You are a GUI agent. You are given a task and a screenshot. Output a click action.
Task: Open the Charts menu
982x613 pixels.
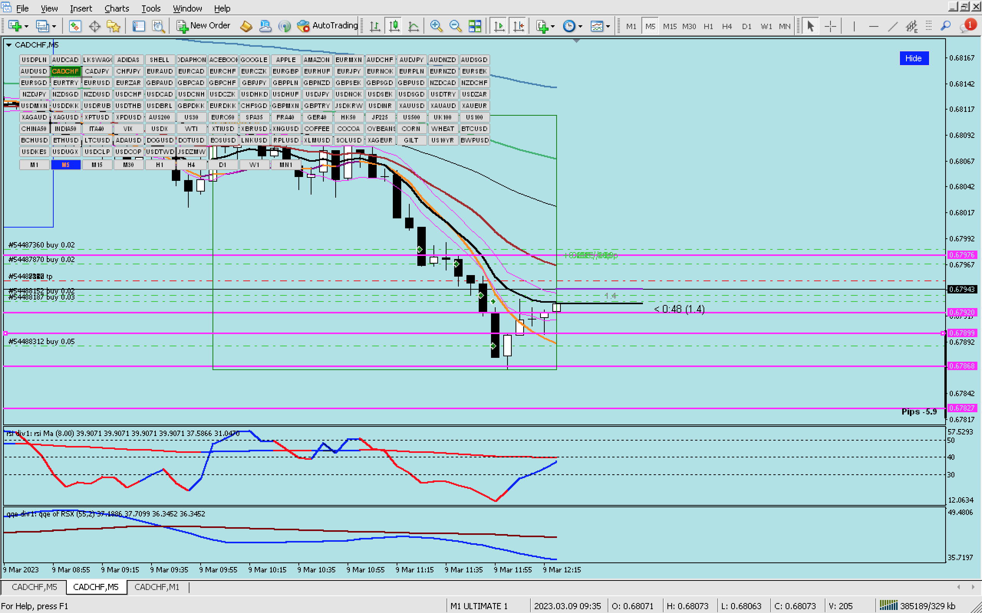point(117,8)
